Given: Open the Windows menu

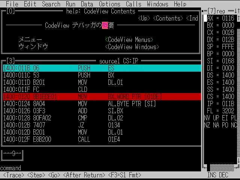Looking at the screenshot, I should coord(157,4).
